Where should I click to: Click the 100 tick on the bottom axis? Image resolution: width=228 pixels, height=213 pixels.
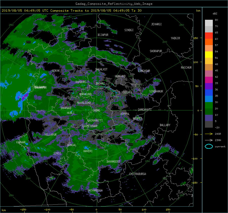point(144,210)
